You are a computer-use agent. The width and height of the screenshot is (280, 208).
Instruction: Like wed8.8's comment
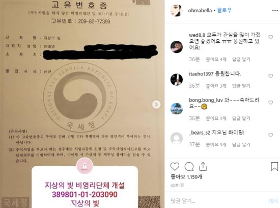[x=270, y=37]
